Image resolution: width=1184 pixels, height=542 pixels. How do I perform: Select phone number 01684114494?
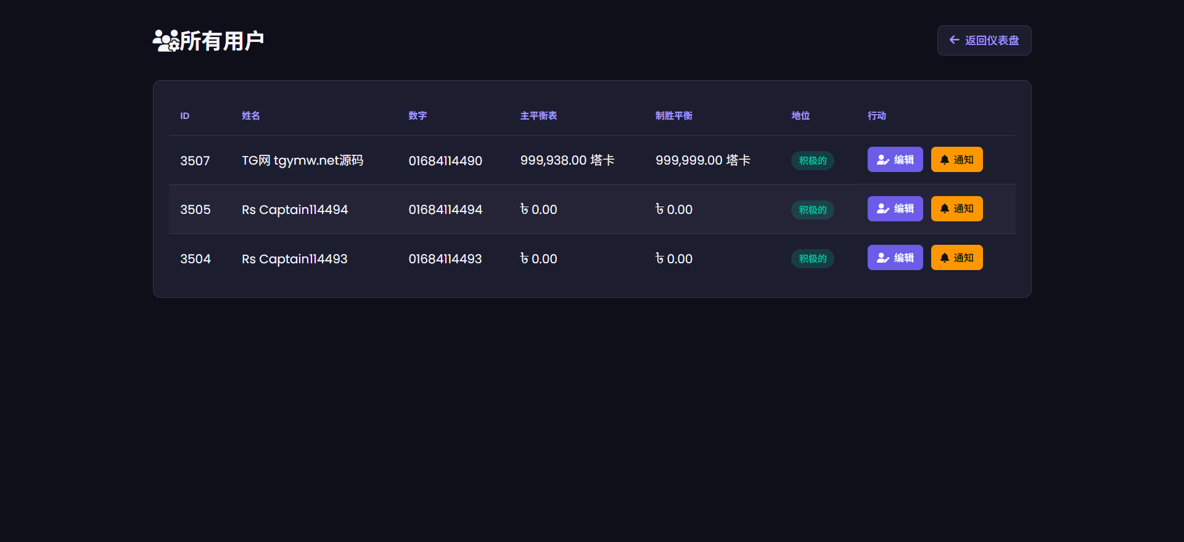click(445, 210)
